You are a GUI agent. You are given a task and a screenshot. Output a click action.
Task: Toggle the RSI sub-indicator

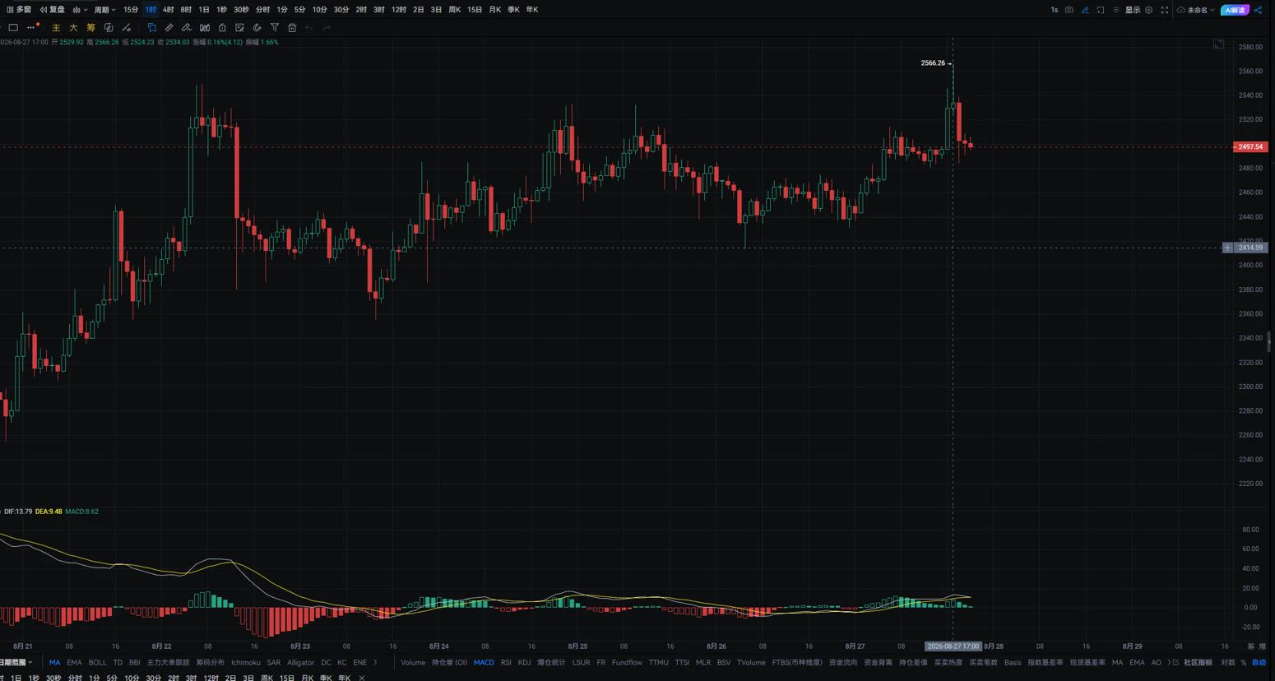click(506, 662)
